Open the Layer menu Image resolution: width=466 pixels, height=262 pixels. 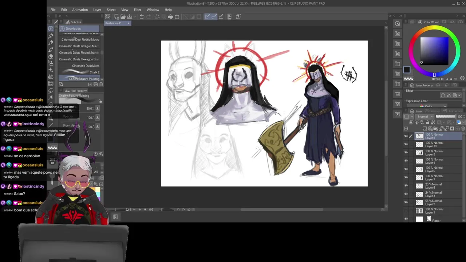pos(97,10)
